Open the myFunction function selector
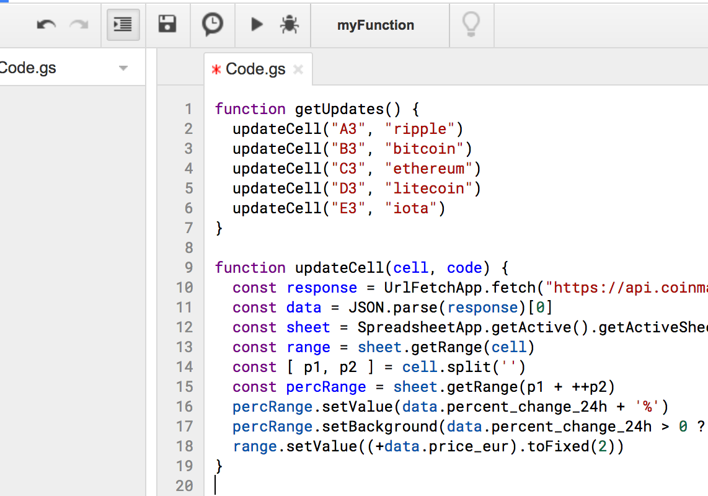This screenshot has height=496, width=708. 376,25
